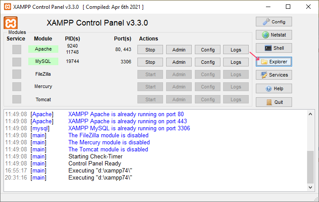Select the Apache module label
319x202 pixels.
coord(43,49)
